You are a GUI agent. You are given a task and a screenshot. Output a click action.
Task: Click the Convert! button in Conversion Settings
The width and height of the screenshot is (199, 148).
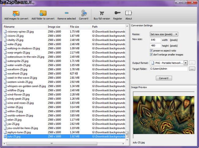(164, 78)
